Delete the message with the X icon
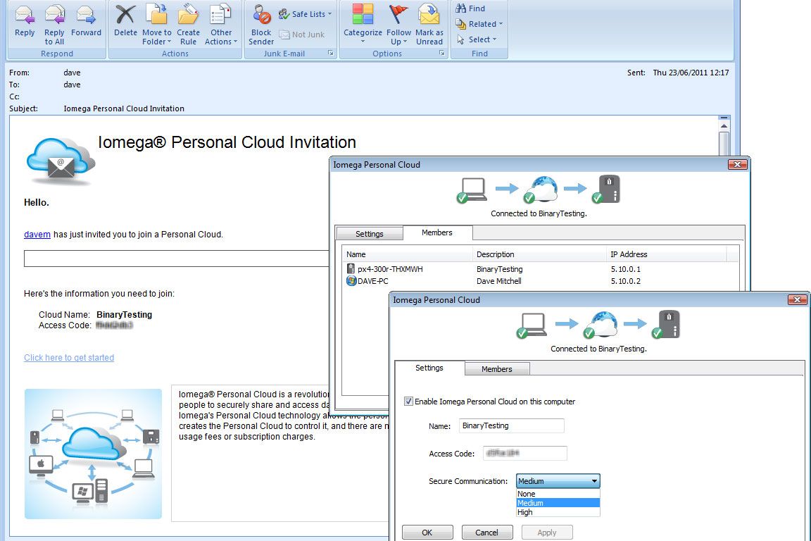Screen dimensions: 811x541 point(126,21)
